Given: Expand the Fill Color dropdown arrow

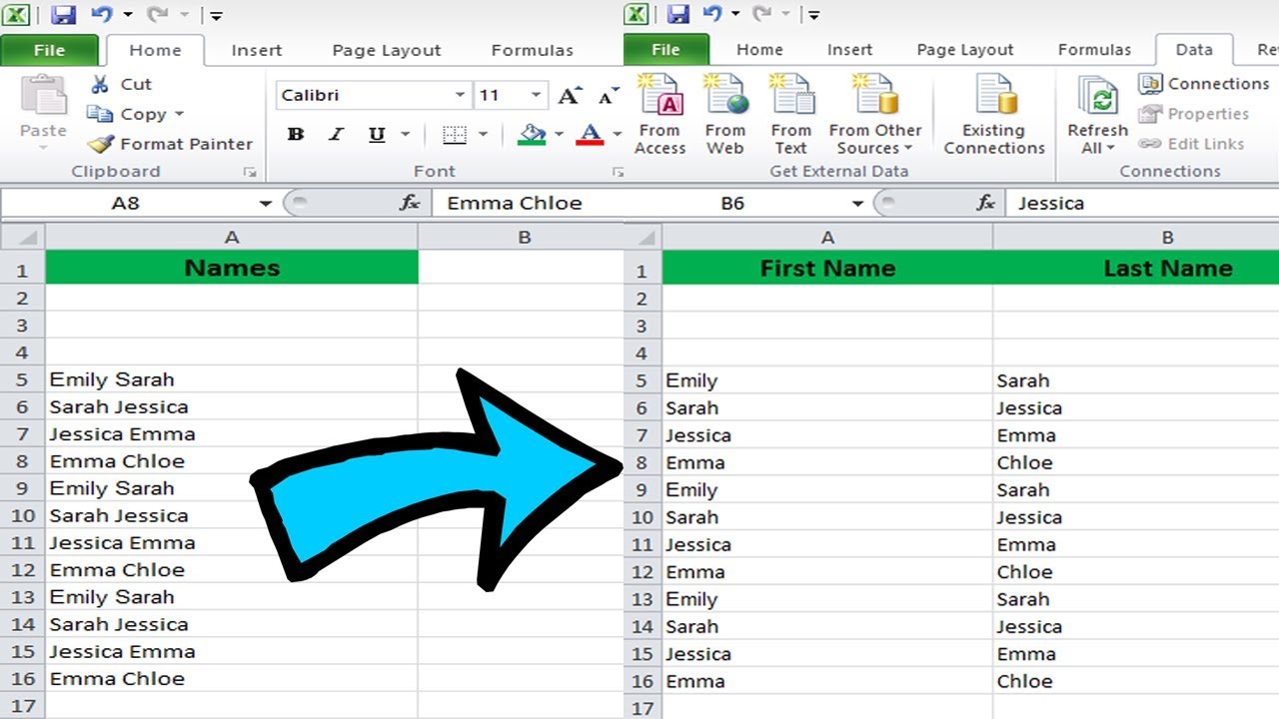Looking at the screenshot, I should click(x=559, y=135).
